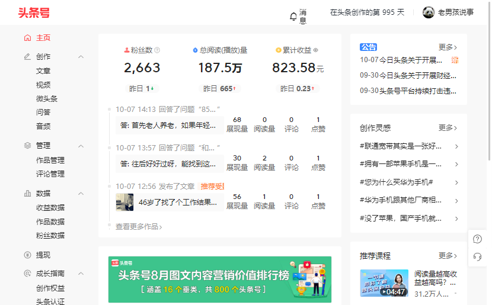Screen dimensions: 492x305
Task: Click 查看更多作品 link
Action: (139, 227)
